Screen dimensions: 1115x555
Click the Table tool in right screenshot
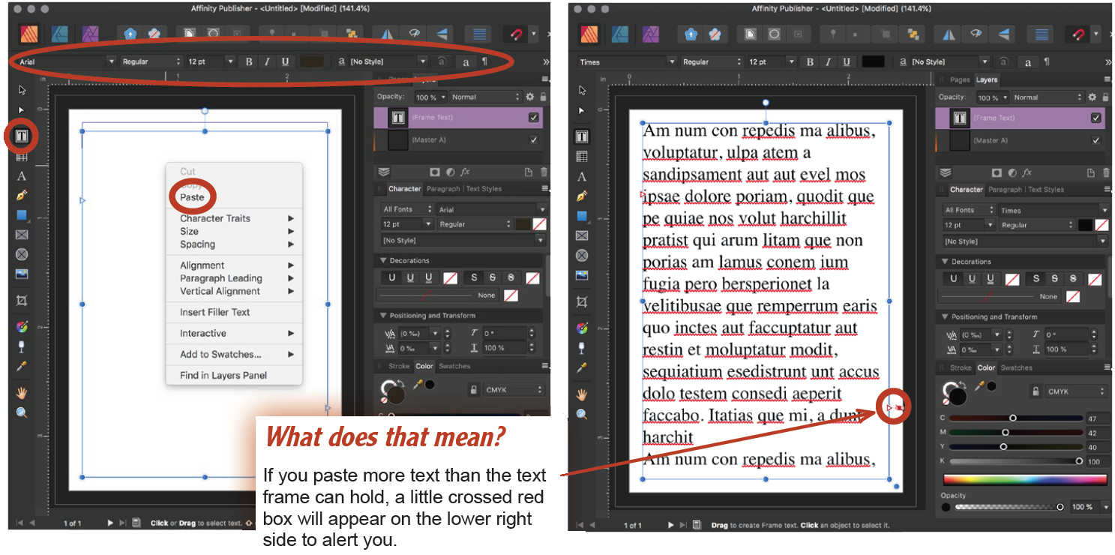[x=582, y=157]
